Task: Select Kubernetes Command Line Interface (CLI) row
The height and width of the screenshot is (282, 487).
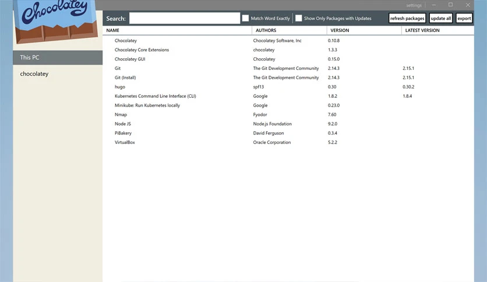Action: [x=288, y=96]
